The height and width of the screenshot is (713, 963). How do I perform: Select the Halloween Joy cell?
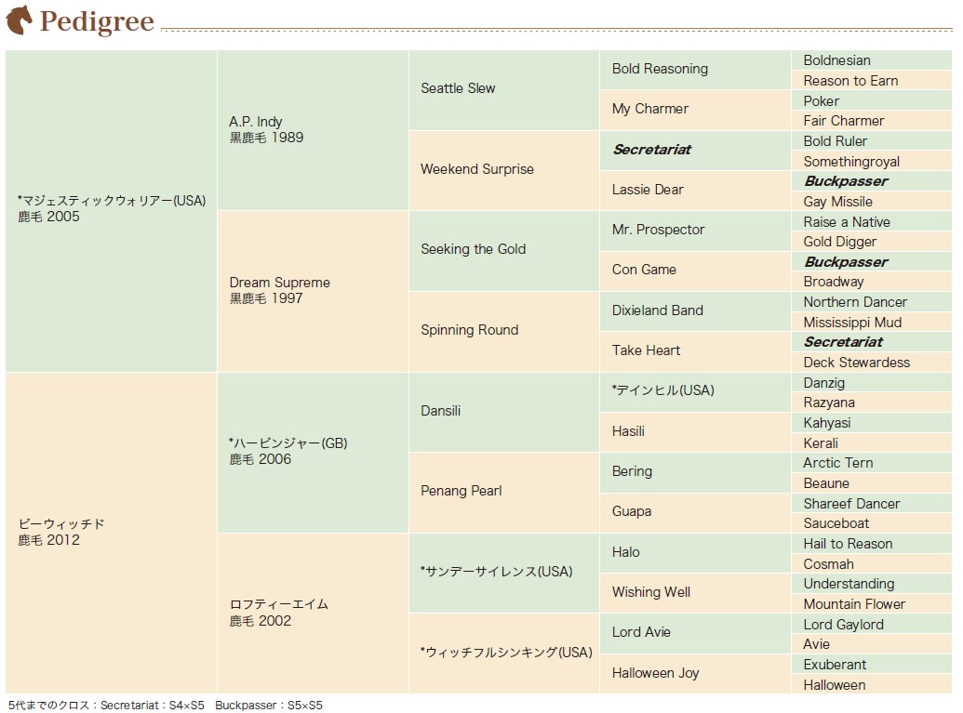pyautogui.click(x=695, y=674)
